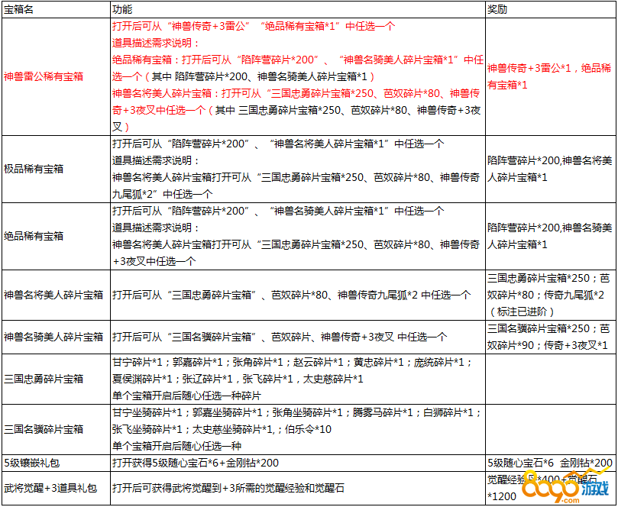Select the red 神兽雷公稀有宝箱 name cell
618x507 pixels.
tap(44, 76)
